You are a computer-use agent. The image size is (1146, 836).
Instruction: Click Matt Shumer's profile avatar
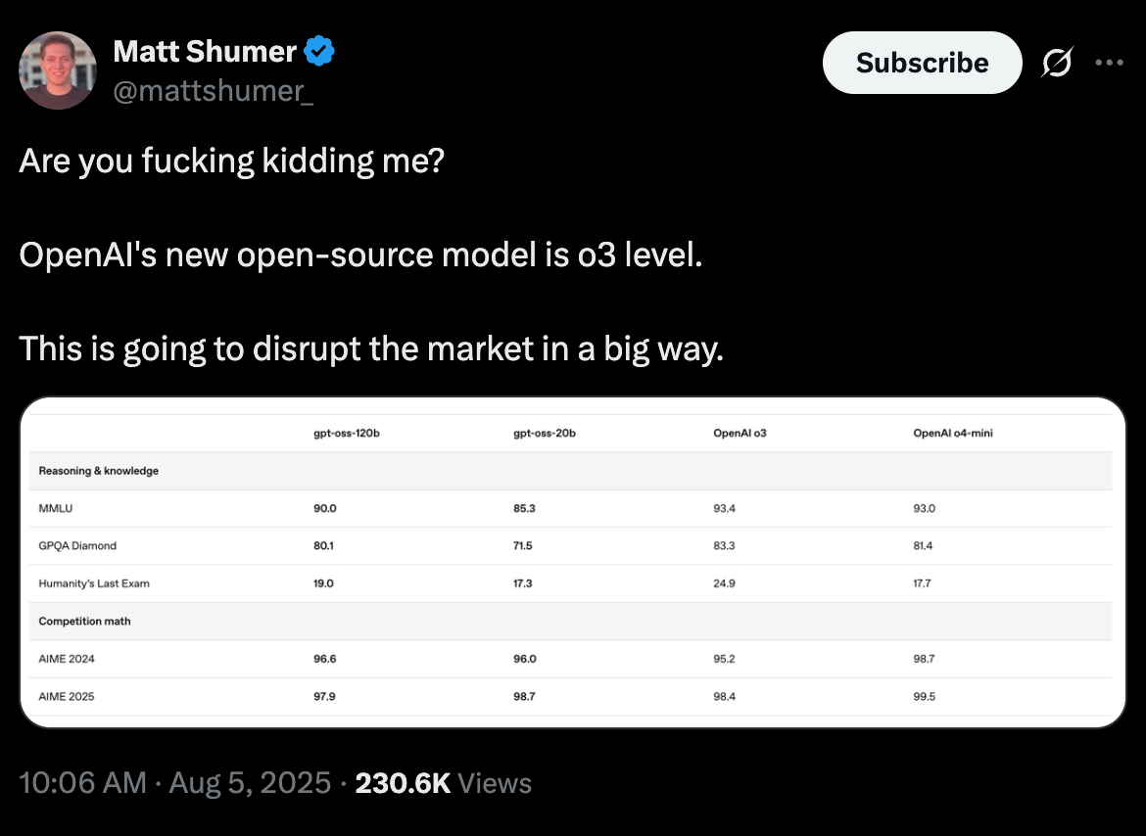pyautogui.click(x=58, y=70)
